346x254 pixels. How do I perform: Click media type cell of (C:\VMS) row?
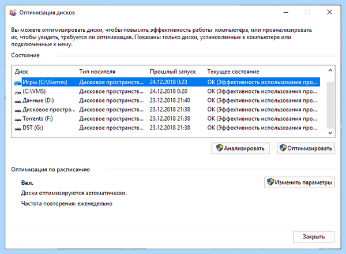pyautogui.click(x=111, y=91)
